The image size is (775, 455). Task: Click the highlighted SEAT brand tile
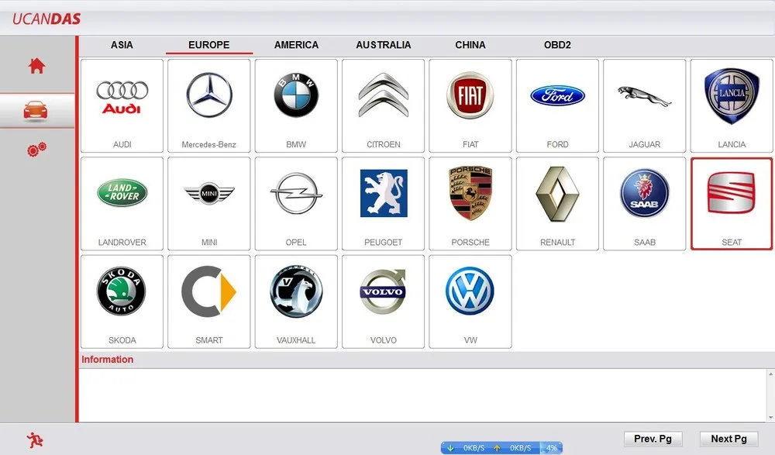pyautogui.click(x=732, y=204)
